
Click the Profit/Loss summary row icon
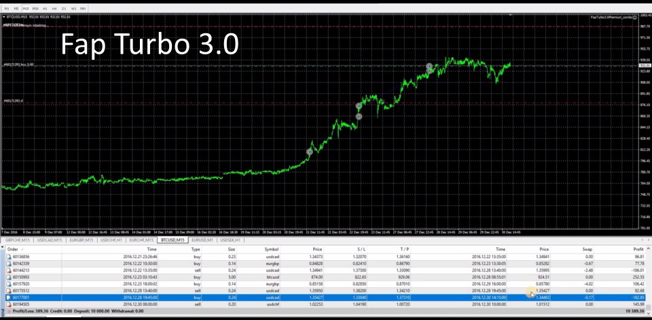[9, 311]
